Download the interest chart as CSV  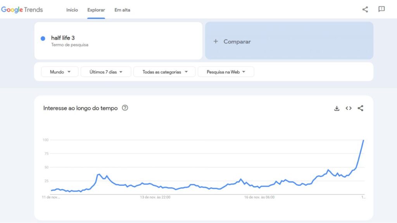pos(337,108)
